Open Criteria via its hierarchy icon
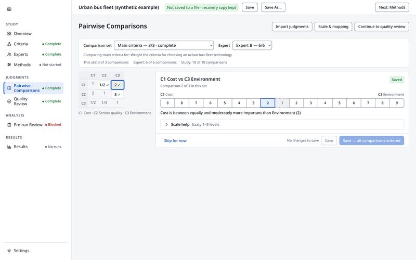This screenshot has height=260, width=416. point(9,44)
